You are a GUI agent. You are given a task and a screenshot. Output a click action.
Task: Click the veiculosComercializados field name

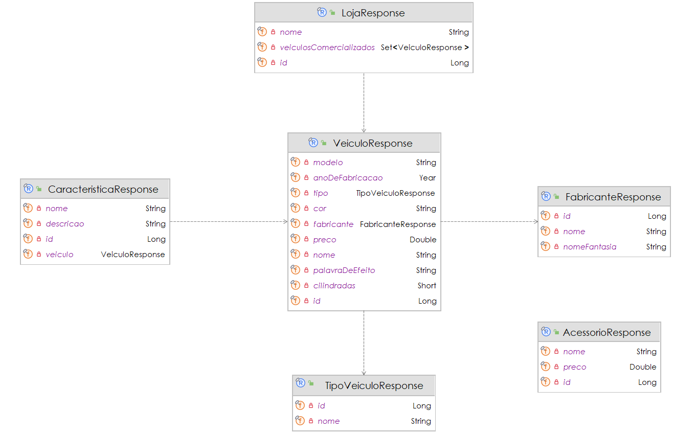(x=327, y=48)
